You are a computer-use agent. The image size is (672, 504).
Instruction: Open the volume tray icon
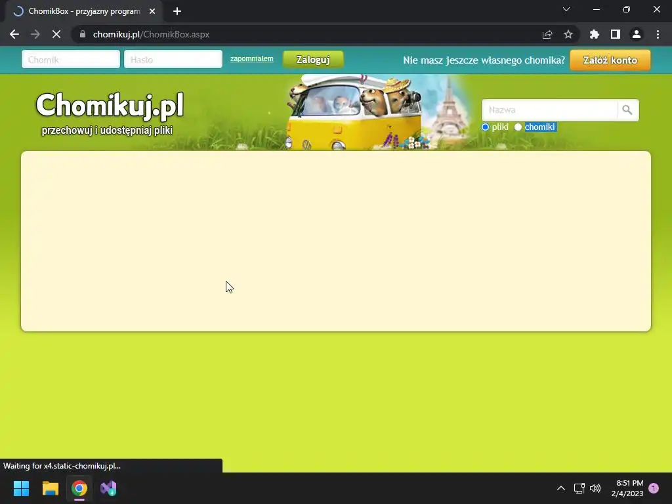595,488
